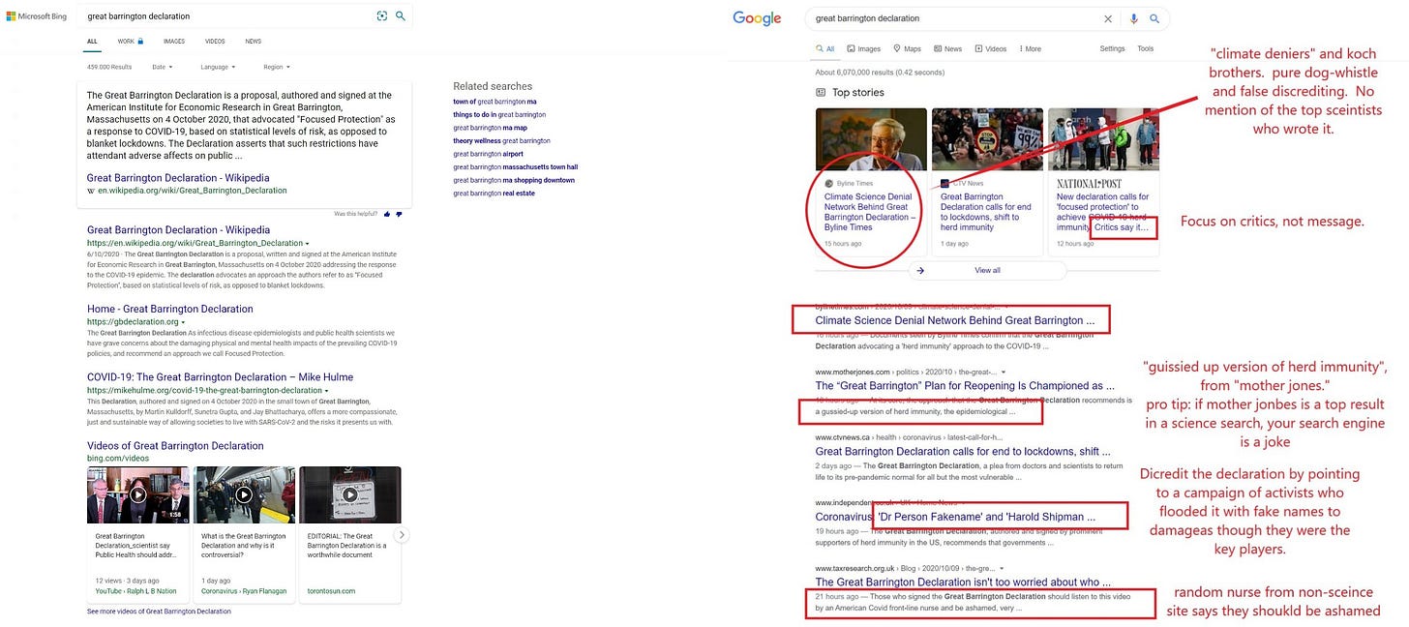Switch to Google's Maps tab

(x=907, y=48)
